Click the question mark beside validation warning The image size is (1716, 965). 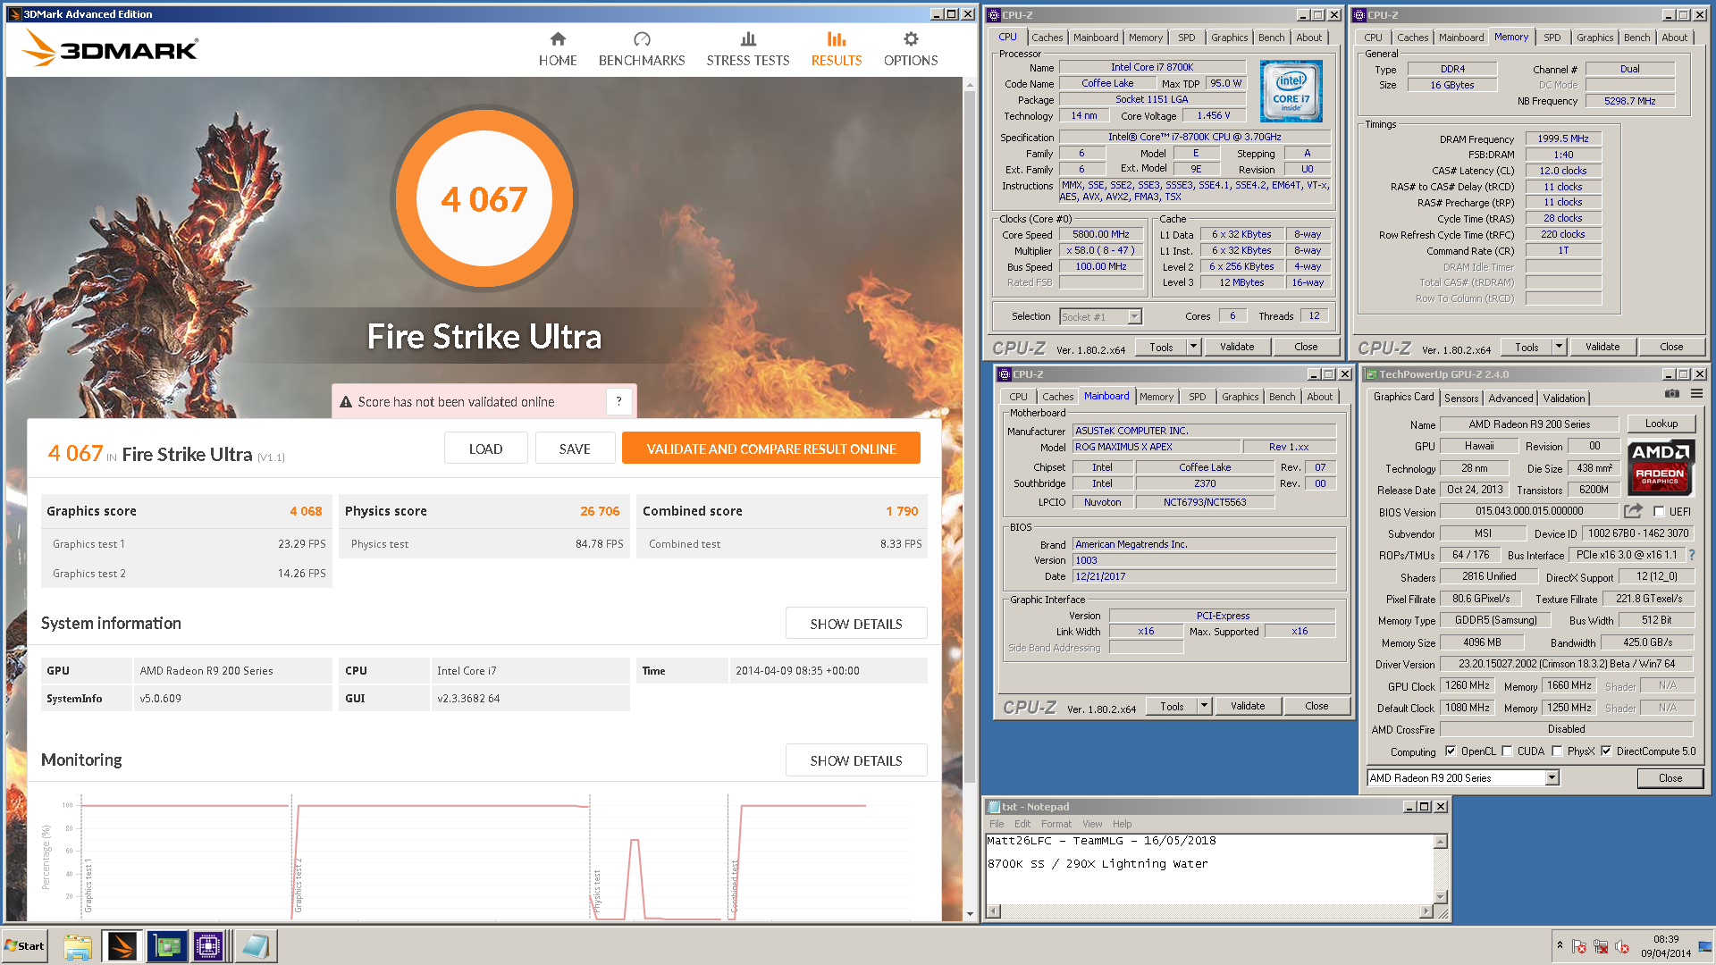[618, 401]
